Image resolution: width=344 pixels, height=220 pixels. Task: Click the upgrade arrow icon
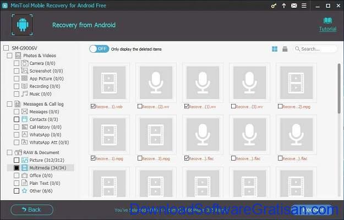click(284, 5)
